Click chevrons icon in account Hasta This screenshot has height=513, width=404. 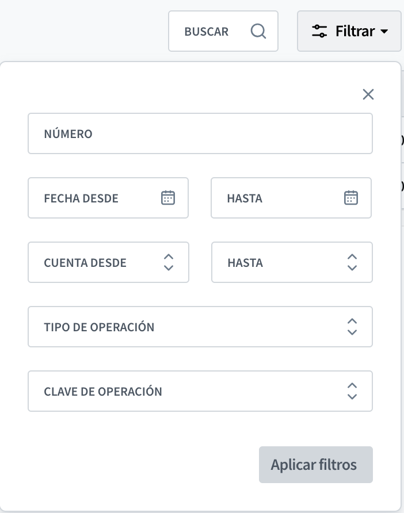point(352,262)
